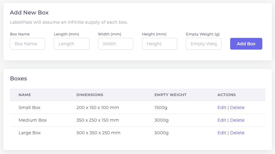Edit the Large Box entry
Viewport: 275px width, 154px height.
tap(222, 133)
